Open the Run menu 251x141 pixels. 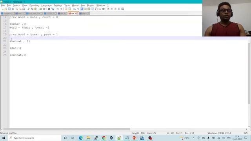(x=83, y=5)
